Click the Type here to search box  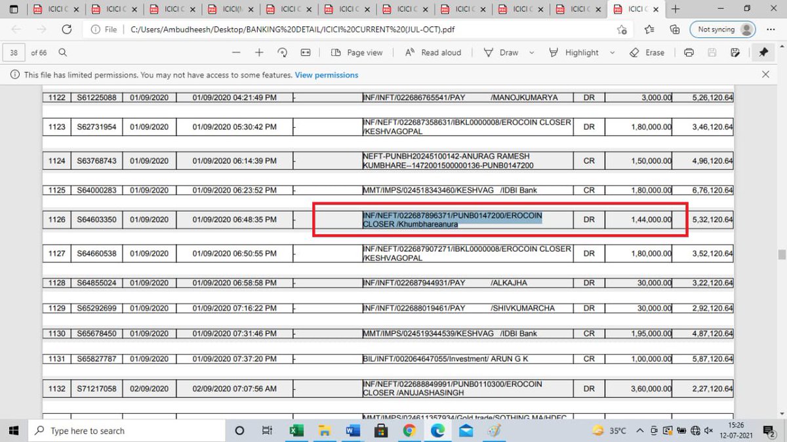[125, 431]
